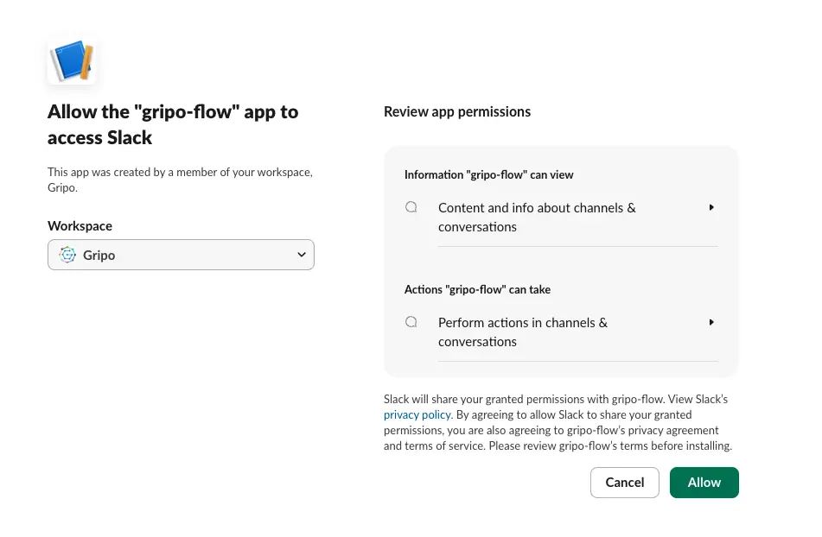Click the Workspace field label
This screenshot has height=537, width=822.
tap(80, 225)
